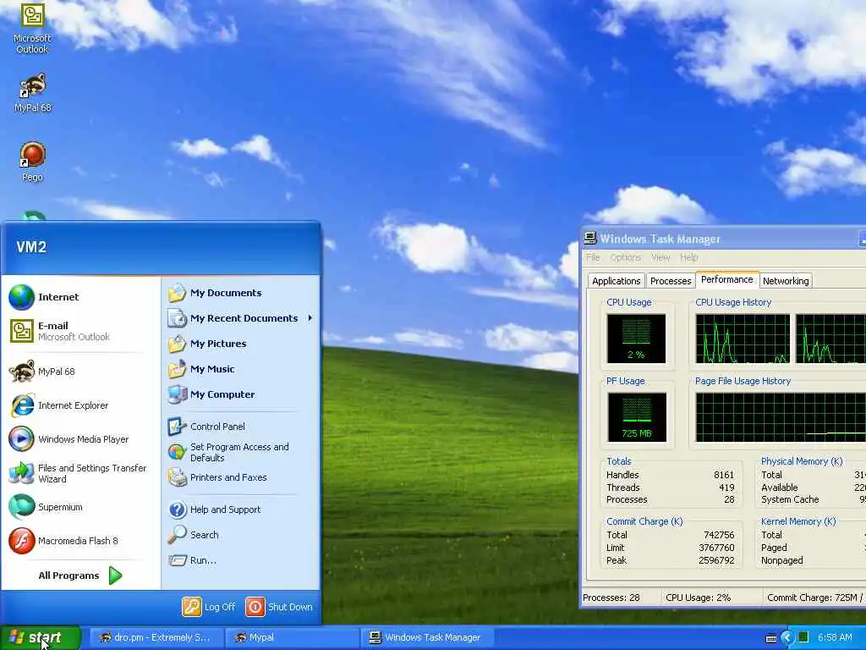This screenshot has height=650, width=866.
Task: Select the Performance tab in Task Manager
Action: 726,279
